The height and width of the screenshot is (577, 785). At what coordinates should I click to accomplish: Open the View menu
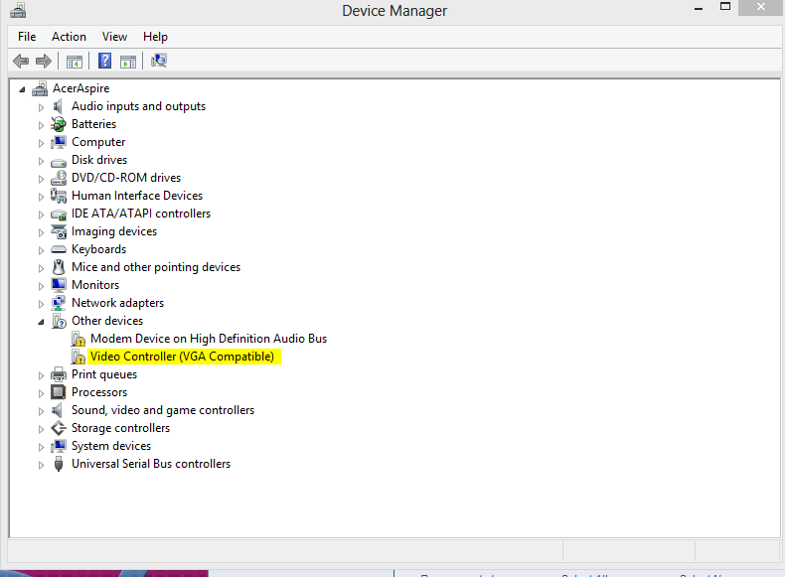[x=114, y=37]
